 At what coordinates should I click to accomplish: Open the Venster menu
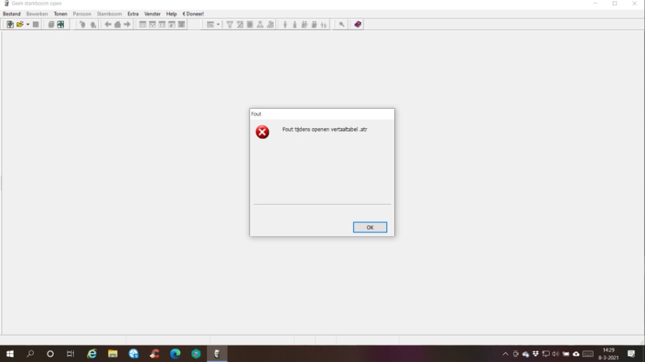click(x=152, y=14)
